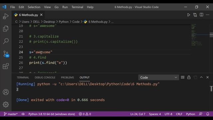The width and height of the screenshot is (213, 120).
Task: Clear the output panel
Action: 183,77
